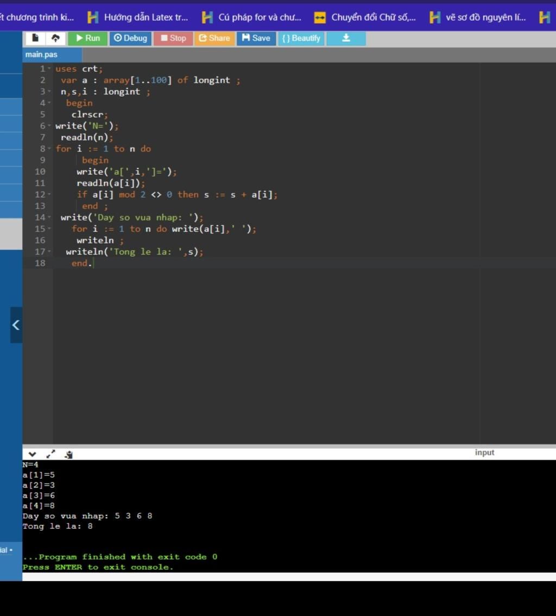Click the input label on console bar
556x616 pixels.
[484, 453]
